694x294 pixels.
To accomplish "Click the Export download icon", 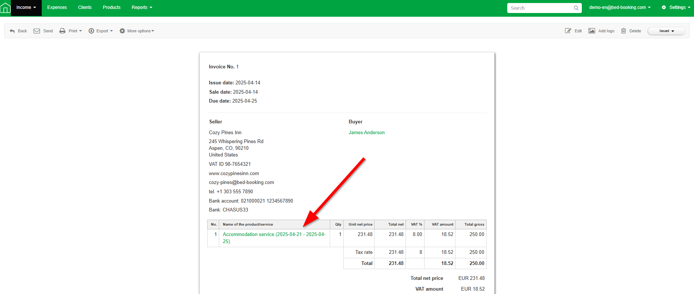I will [91, 31].
